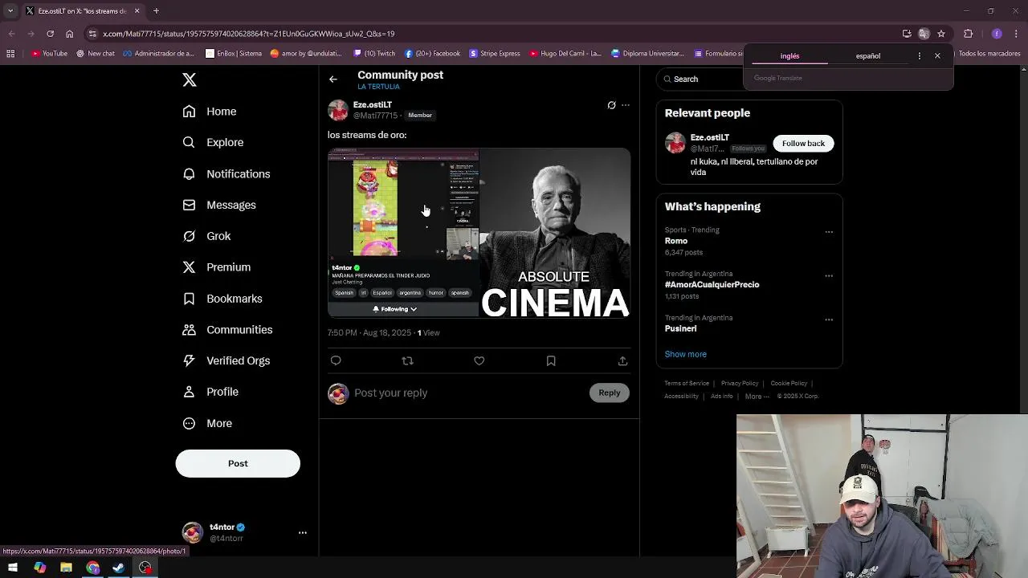This screenshot has width=1028, height=578.
Task: Open Google Translate options menu
Action: click(x=920, y=56)
